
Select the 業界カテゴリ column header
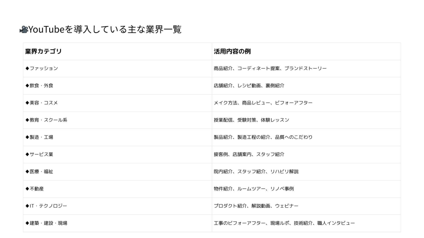pos(43,52)
